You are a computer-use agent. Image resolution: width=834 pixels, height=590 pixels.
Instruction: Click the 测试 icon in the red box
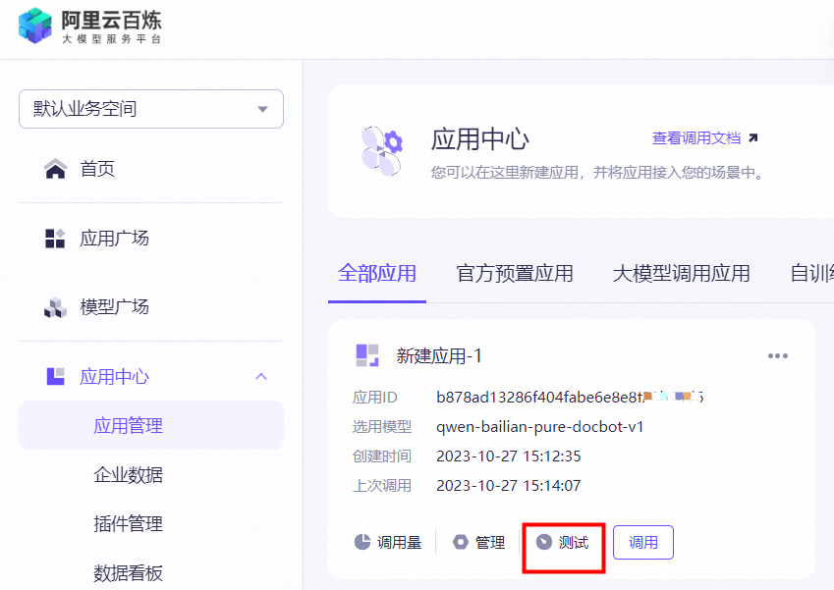click(543, 542)
